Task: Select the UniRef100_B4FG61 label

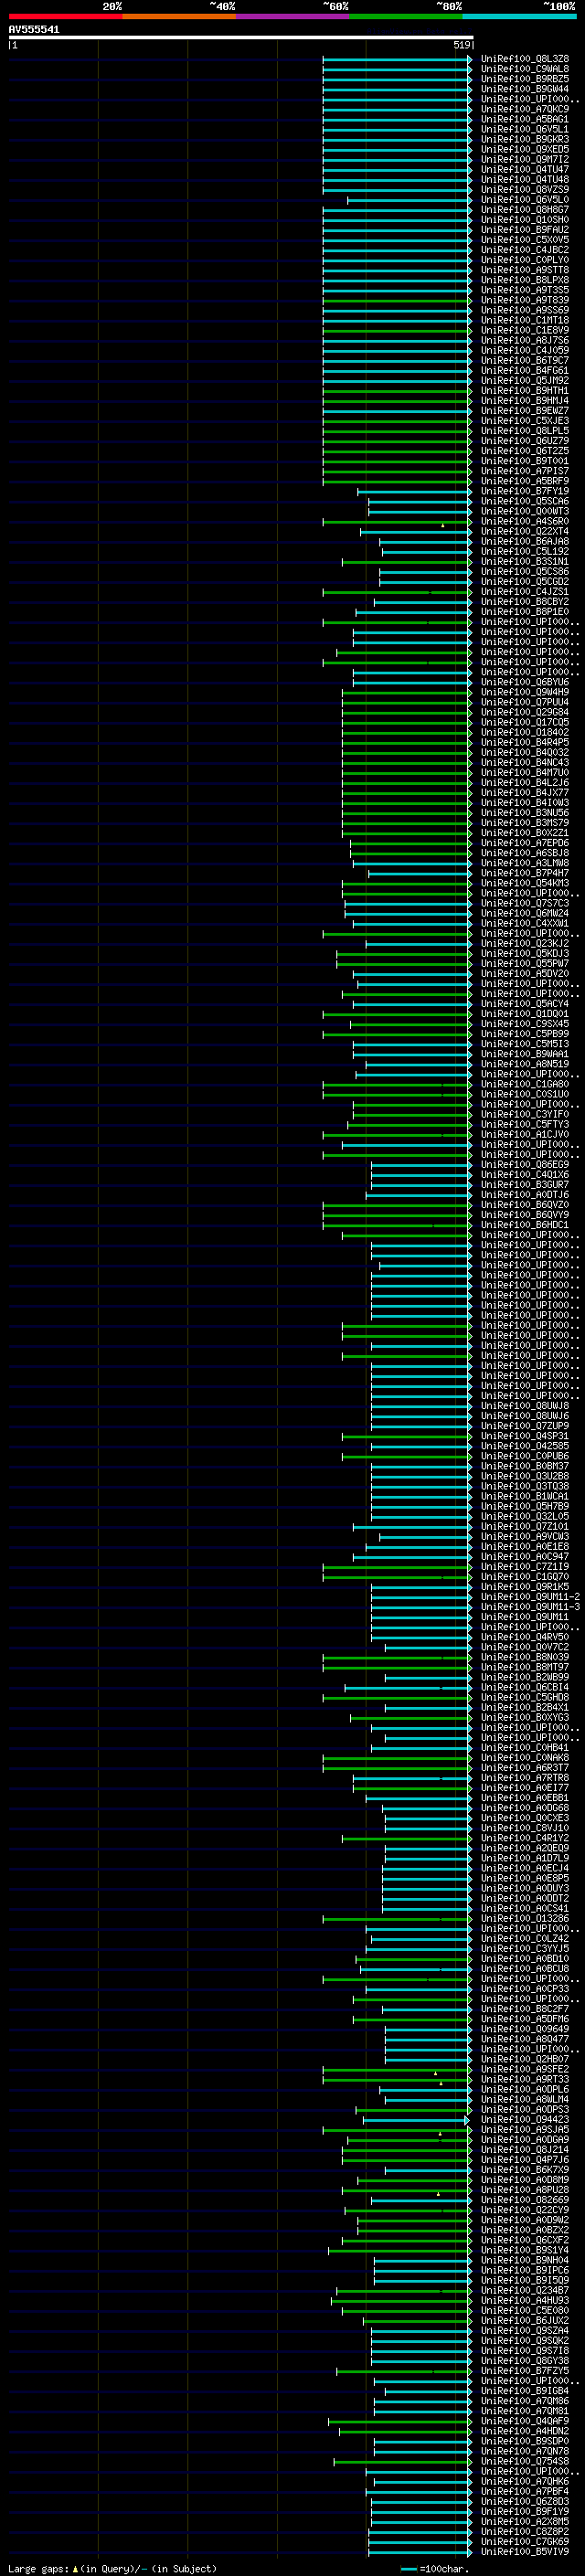Action: click(x=525, y=370)
